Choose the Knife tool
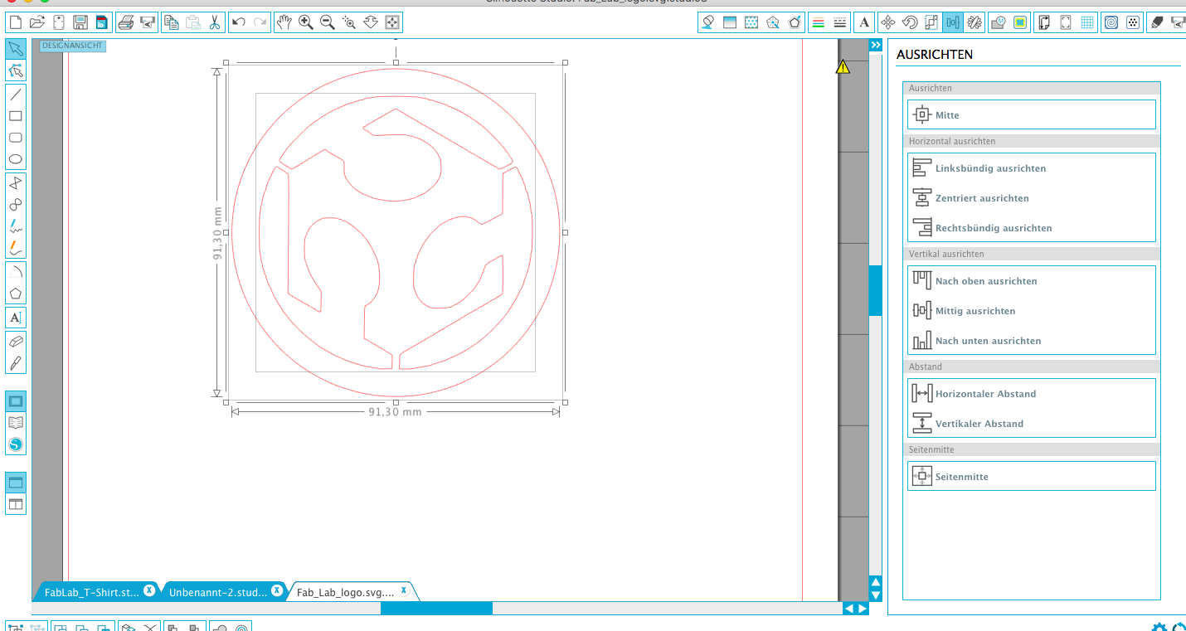Screen dimensions: 1186x631 click(x=16, y=363)
